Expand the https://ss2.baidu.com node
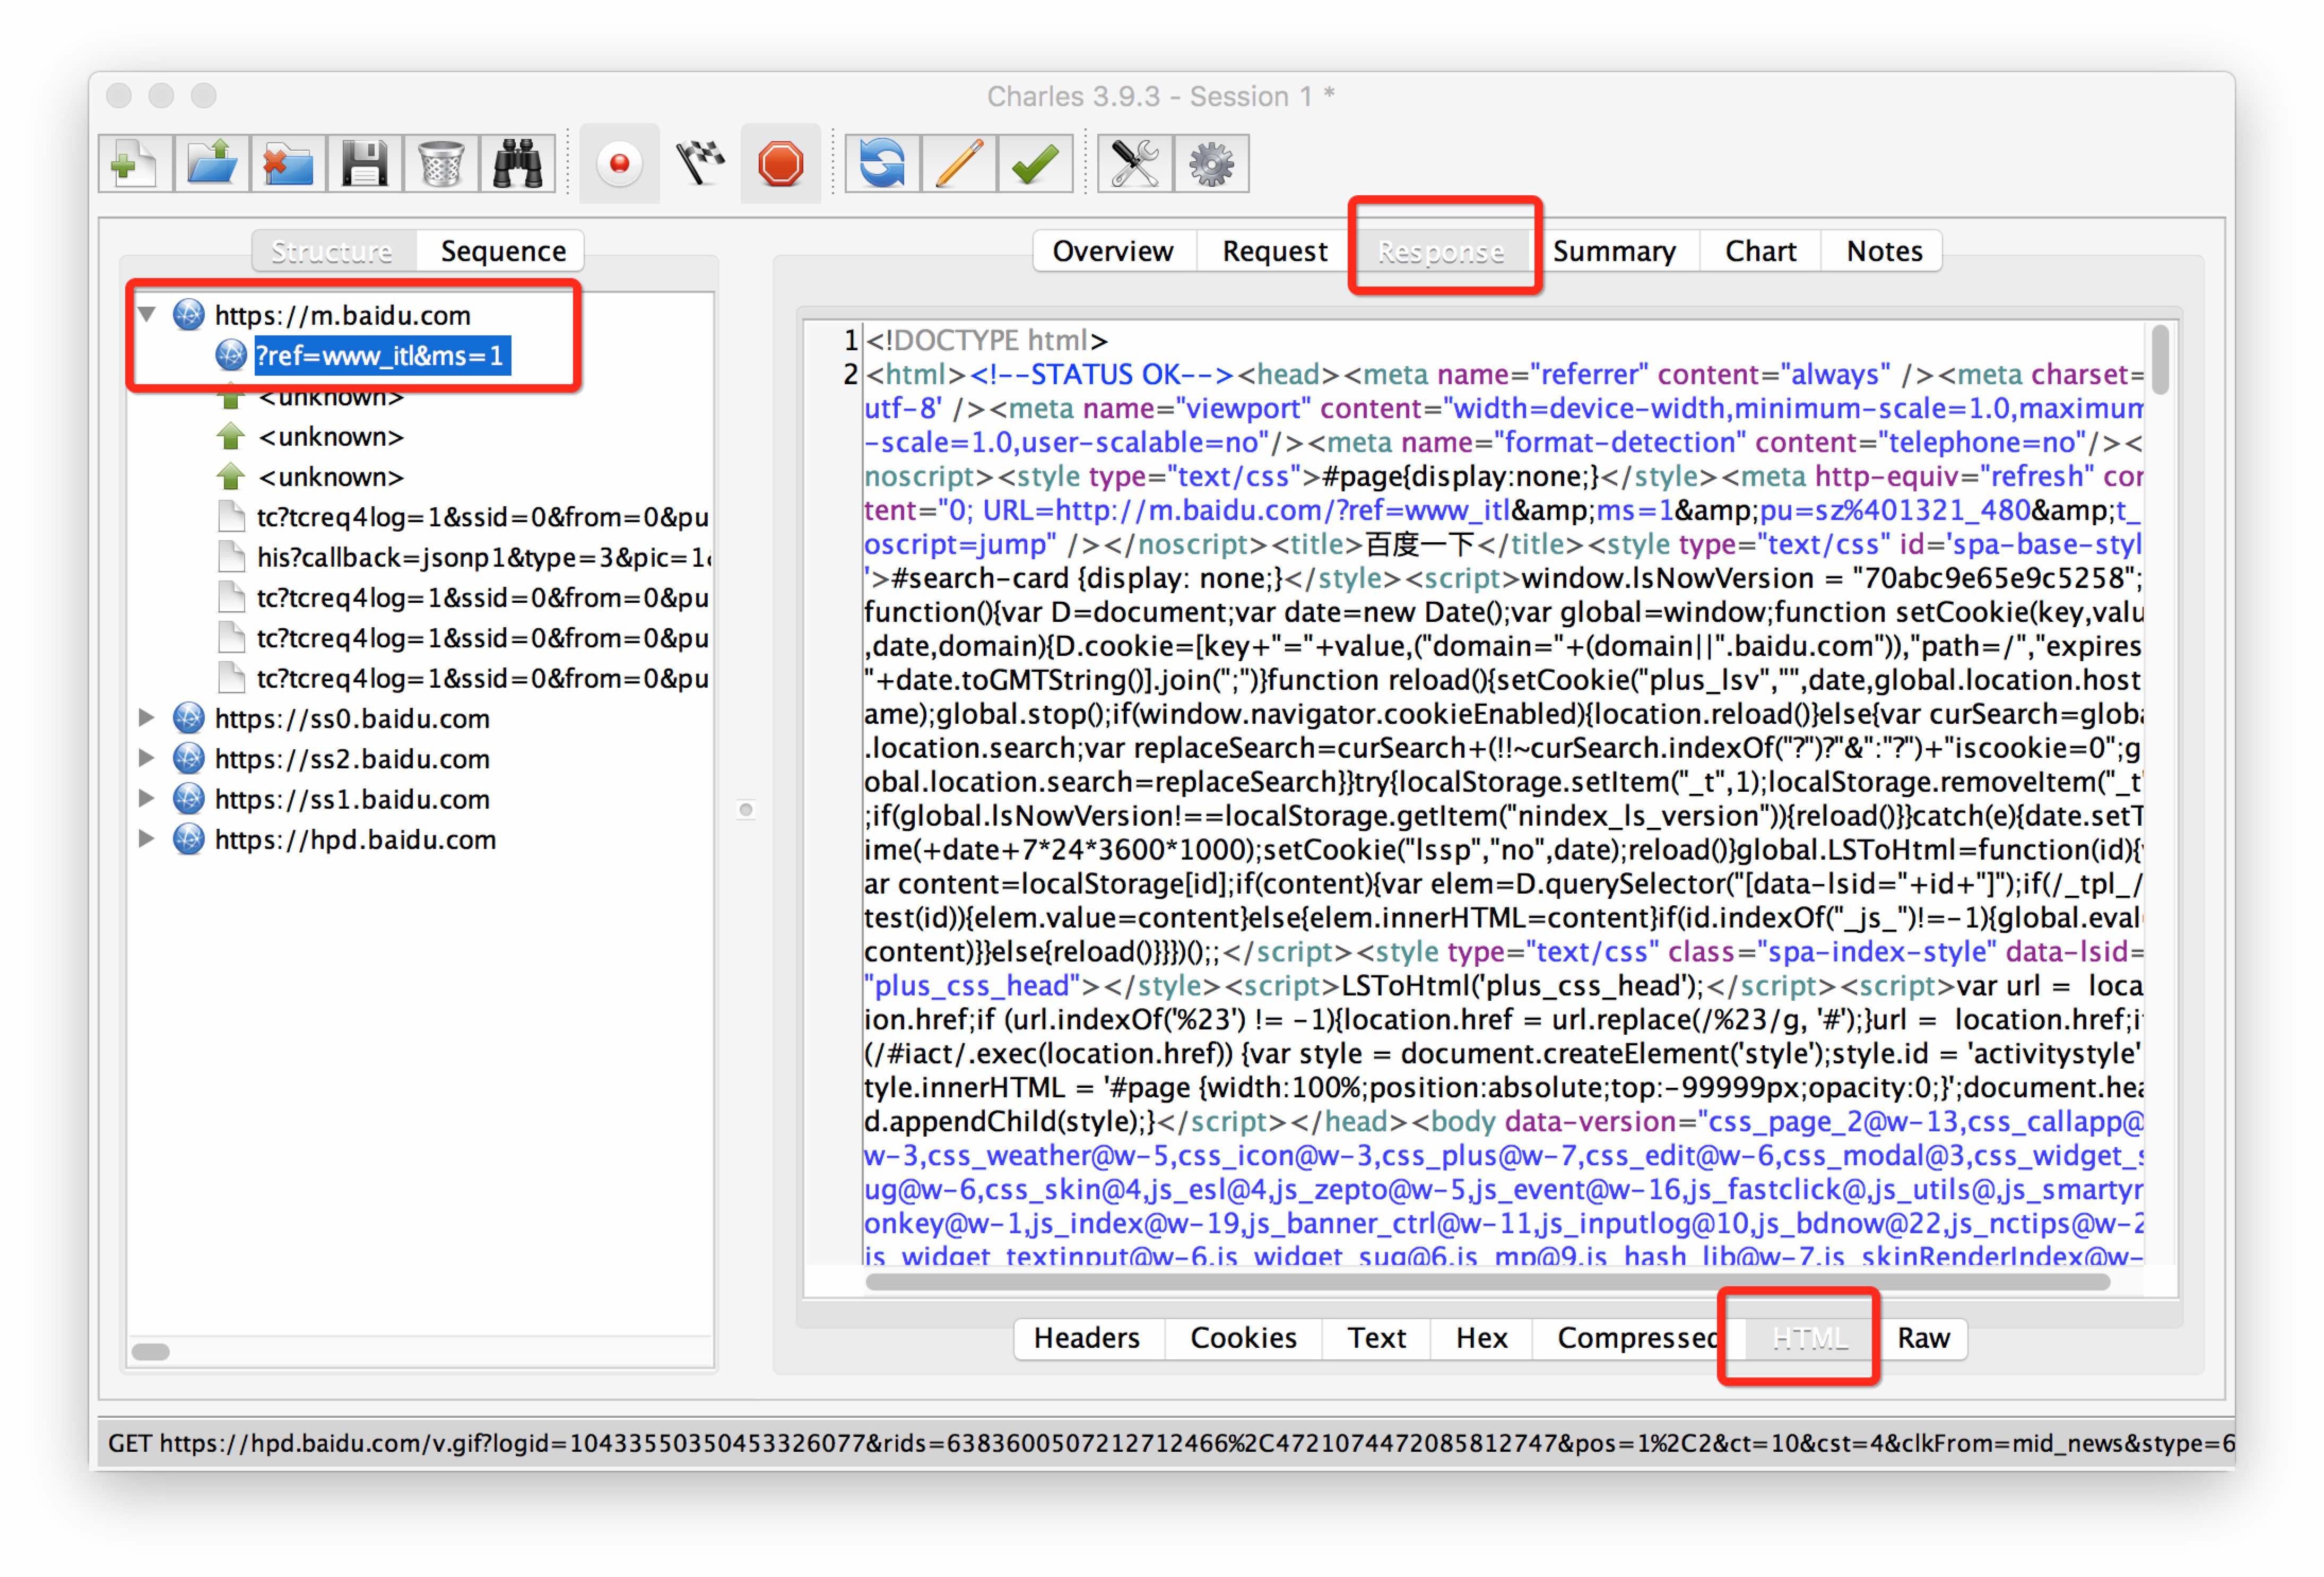The image size is (2324, 1577). click(x=146, y=758)
